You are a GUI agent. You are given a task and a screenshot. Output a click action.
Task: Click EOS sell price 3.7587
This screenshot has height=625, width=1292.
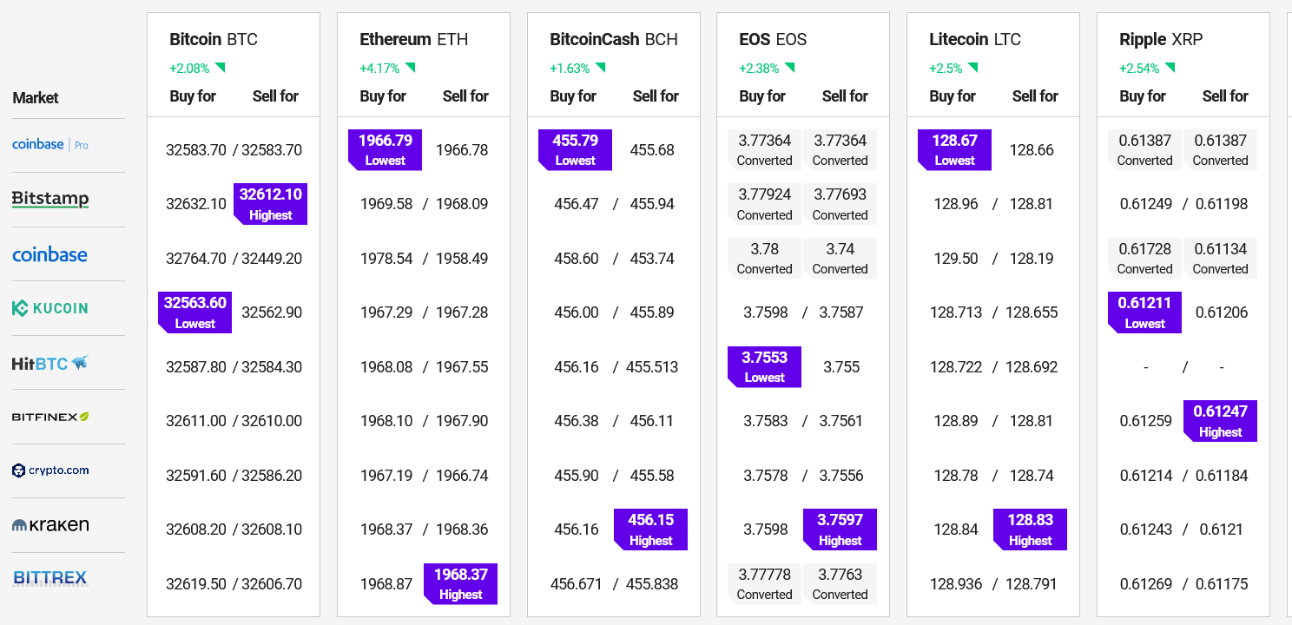(840, 312)
